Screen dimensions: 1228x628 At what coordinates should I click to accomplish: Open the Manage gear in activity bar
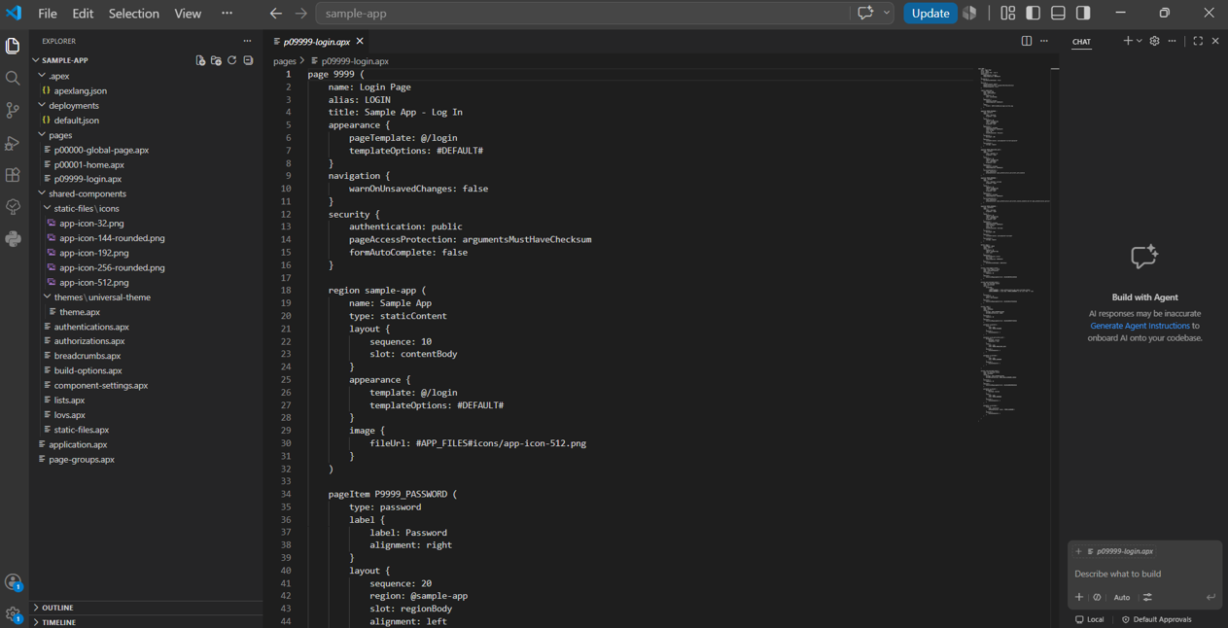pyautogui.click(x=13, y=614)
